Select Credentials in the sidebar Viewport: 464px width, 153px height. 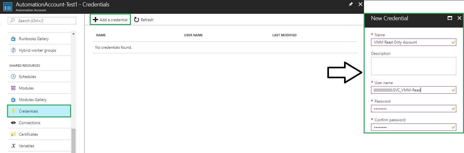pyautogui.click(x=39, y=111)
